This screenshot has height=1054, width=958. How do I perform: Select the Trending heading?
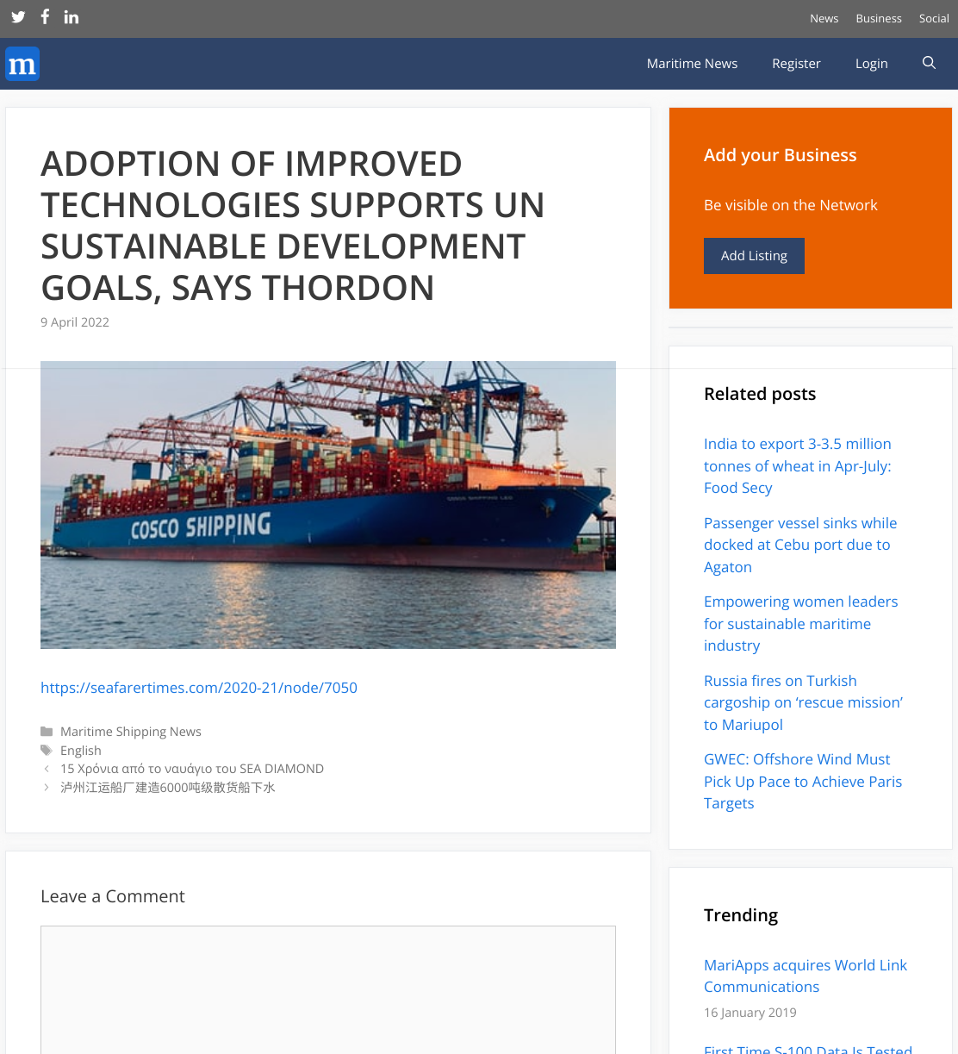click(x=741, y=915)
